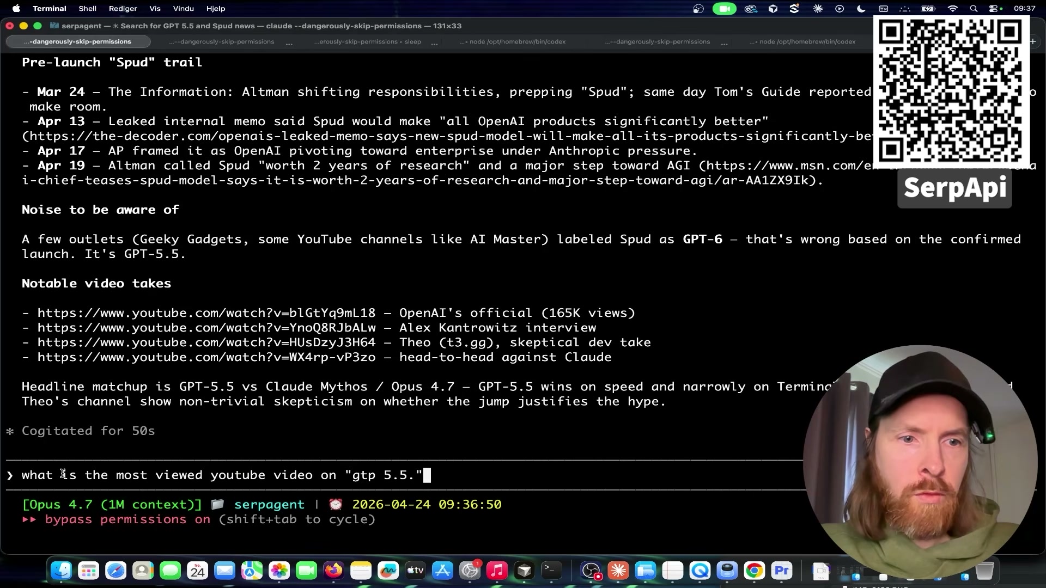1046x588 pixels.
Task: Open Wi-Fi status menu
Action: [953, 9]
